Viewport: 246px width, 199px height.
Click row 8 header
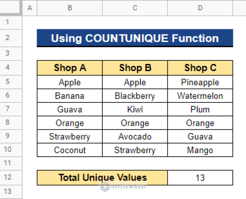point(8,123)
